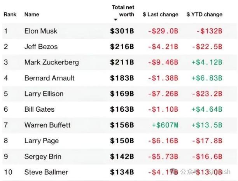Click Warren Buffett's +$607M last change
This screenshot has height=181, width=238.
pyautogui.click(x=165, y=125)
